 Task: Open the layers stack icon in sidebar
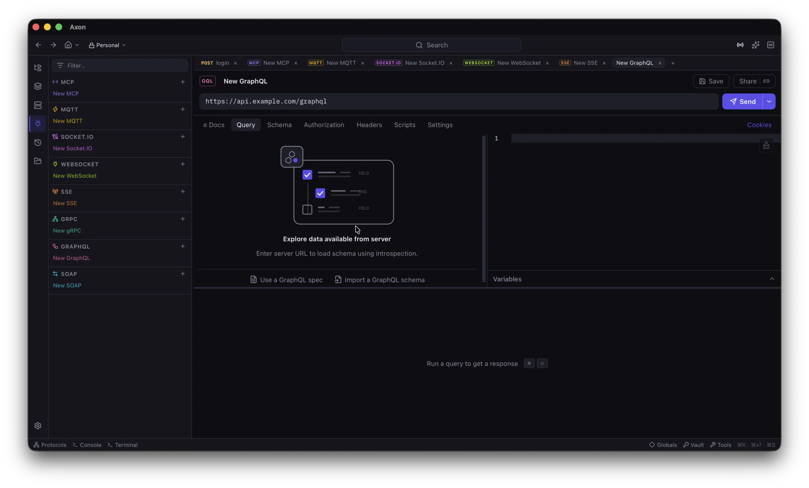pyautogui.click(x=38, y=86)
